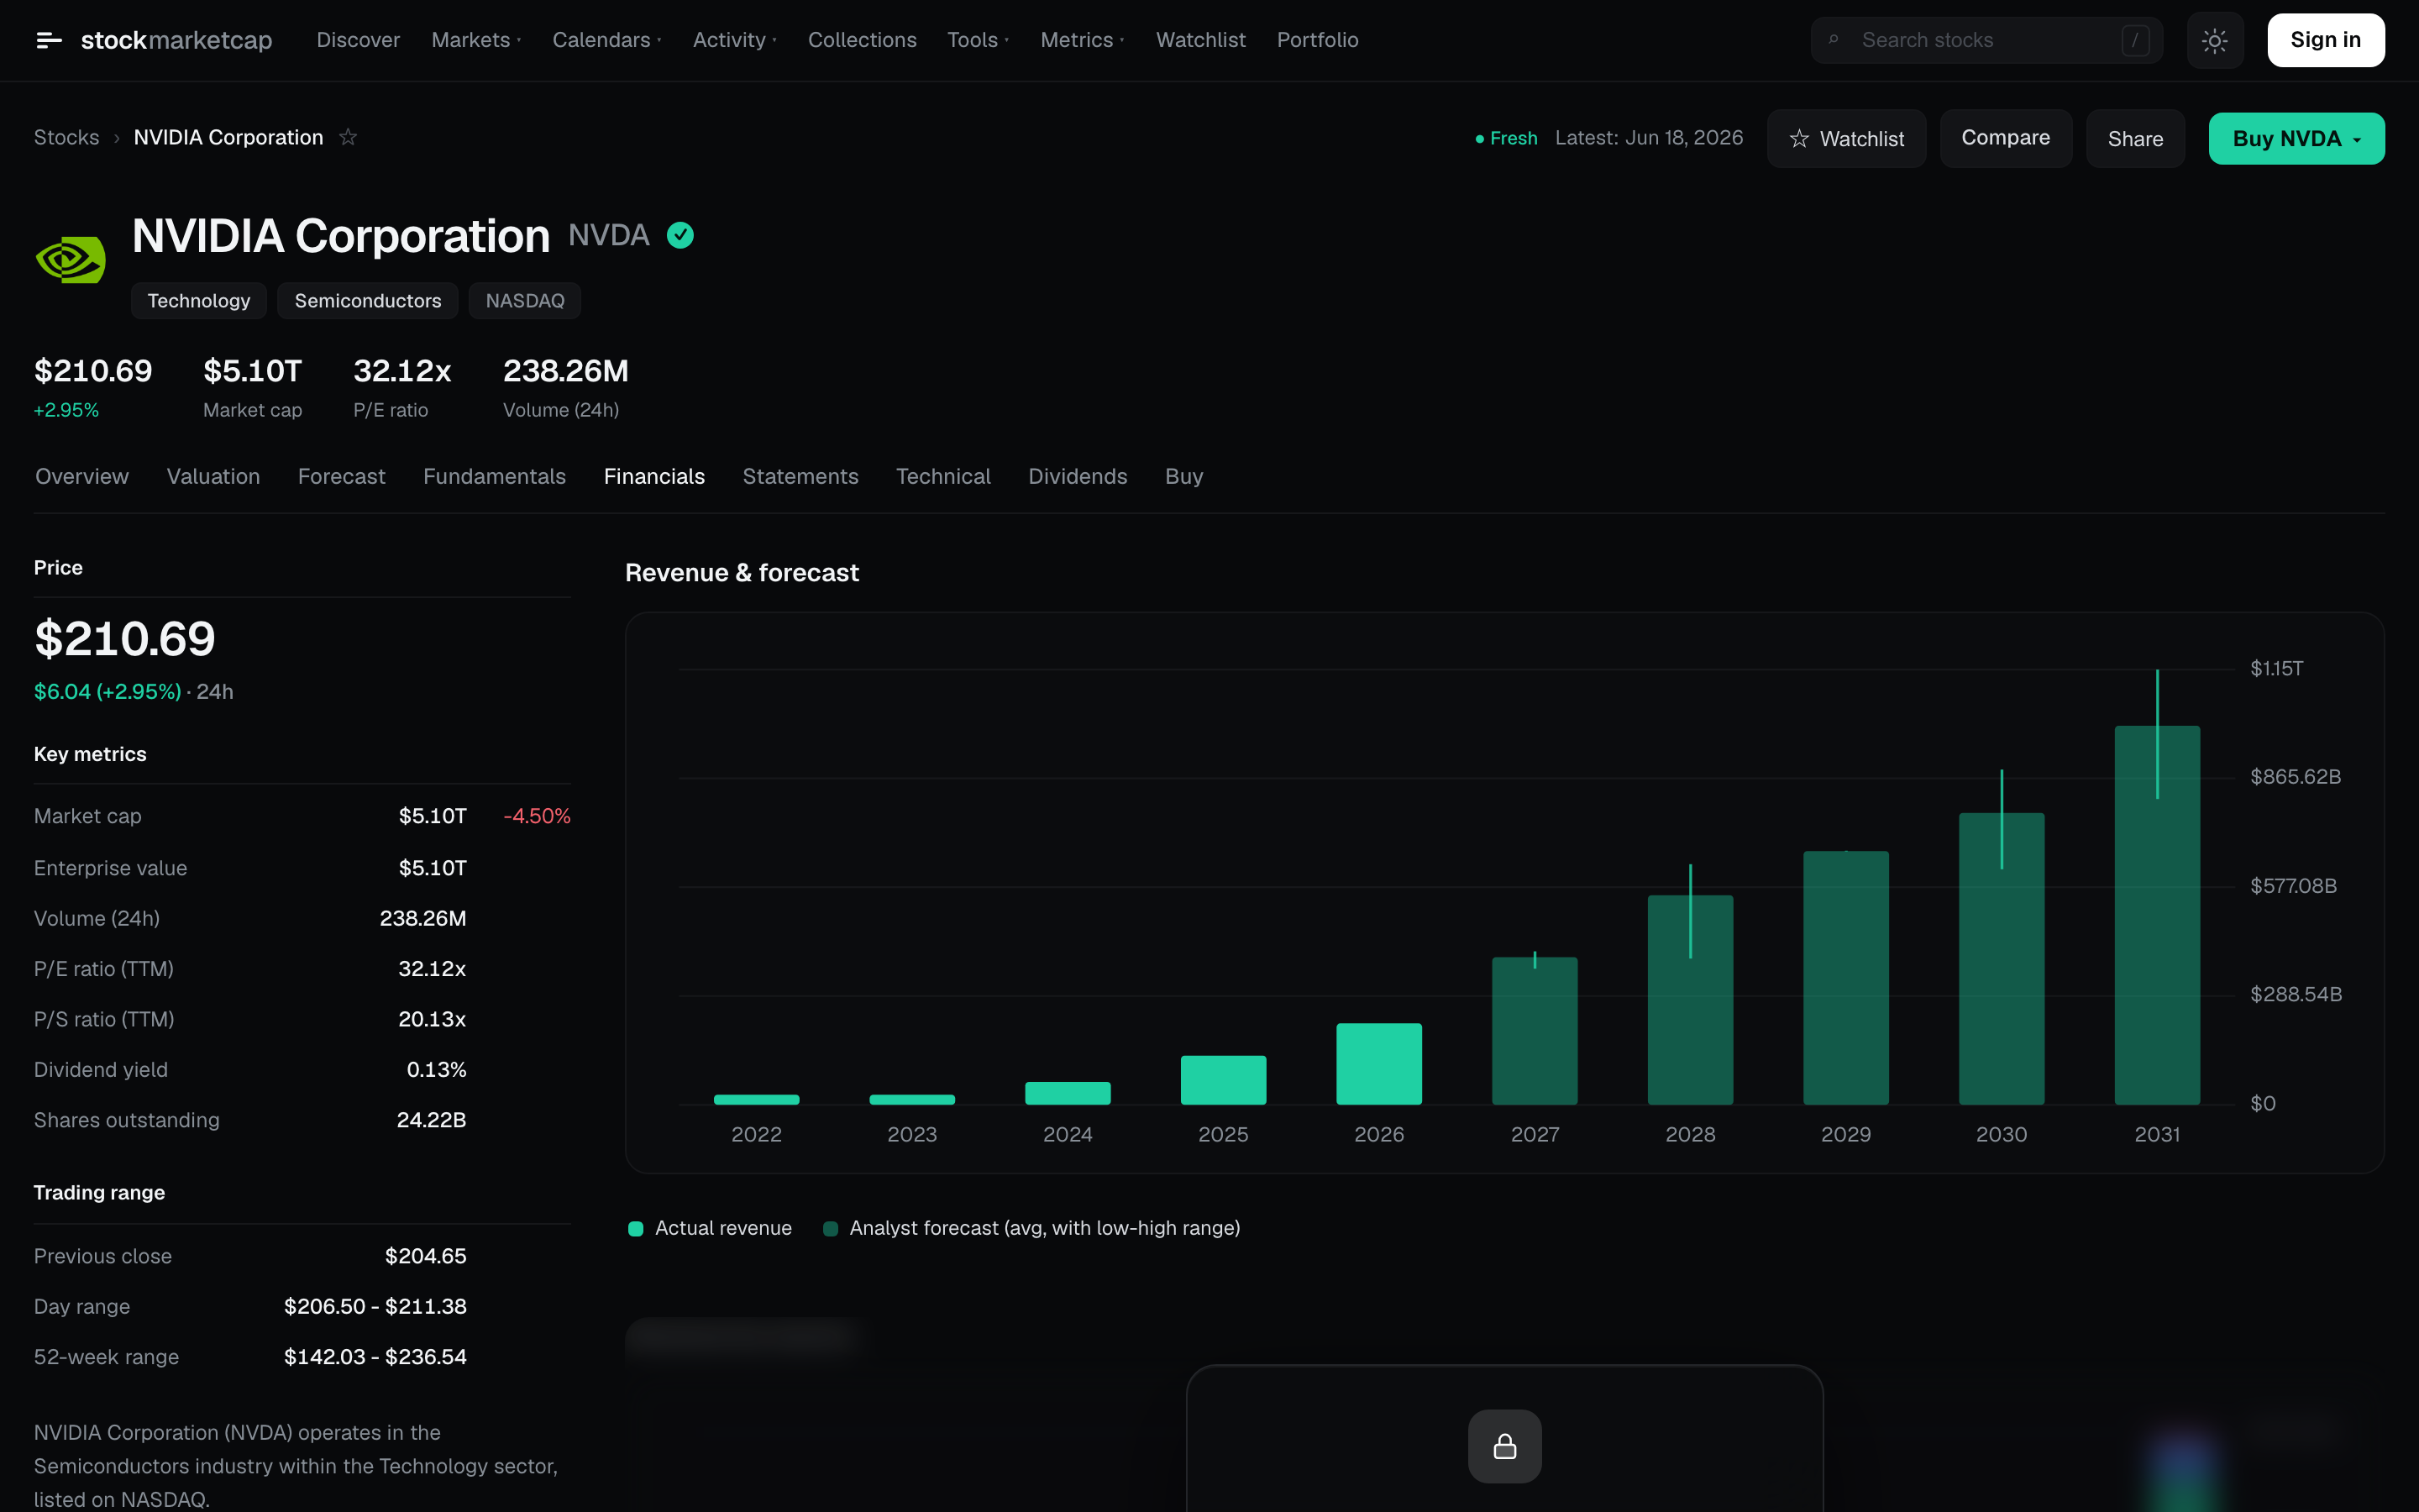Click the Sign in button

(x=2325, y=40)
